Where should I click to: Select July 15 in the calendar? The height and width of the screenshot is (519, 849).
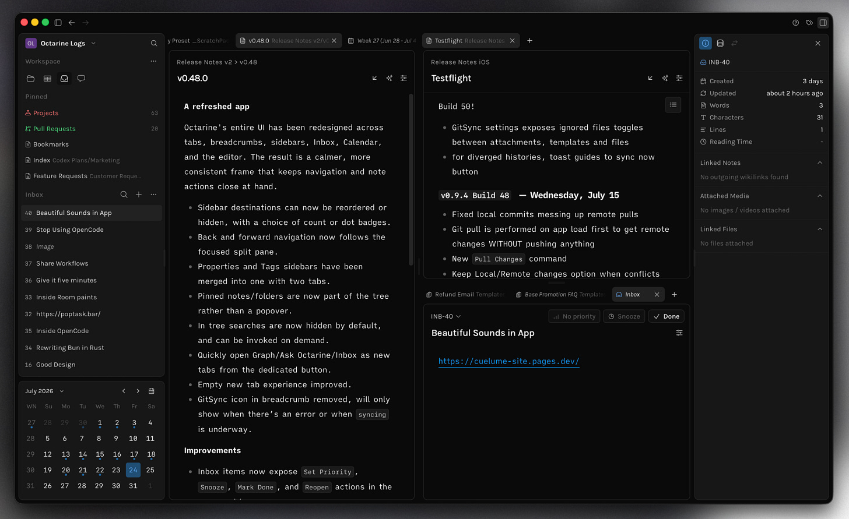100,454
